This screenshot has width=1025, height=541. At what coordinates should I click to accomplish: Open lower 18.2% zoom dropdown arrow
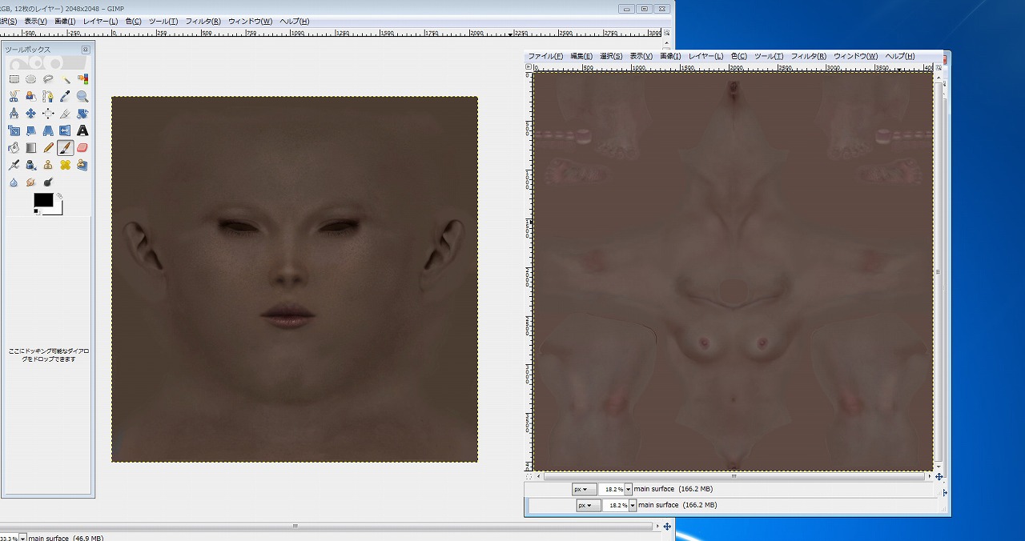(x=633, y=506)
